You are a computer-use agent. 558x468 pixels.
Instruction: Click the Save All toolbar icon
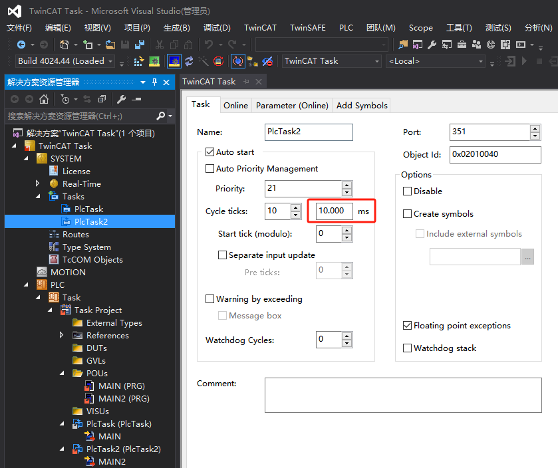140,45
